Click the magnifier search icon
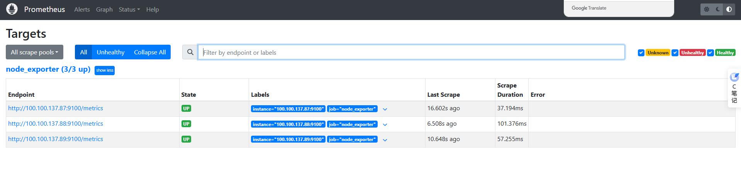The height and width of the screenshot is (185, 741). pyautogui.click(x=190, y=52)
